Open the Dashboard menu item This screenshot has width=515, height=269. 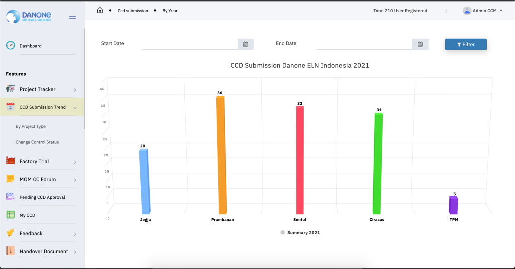tap(31, 46)
